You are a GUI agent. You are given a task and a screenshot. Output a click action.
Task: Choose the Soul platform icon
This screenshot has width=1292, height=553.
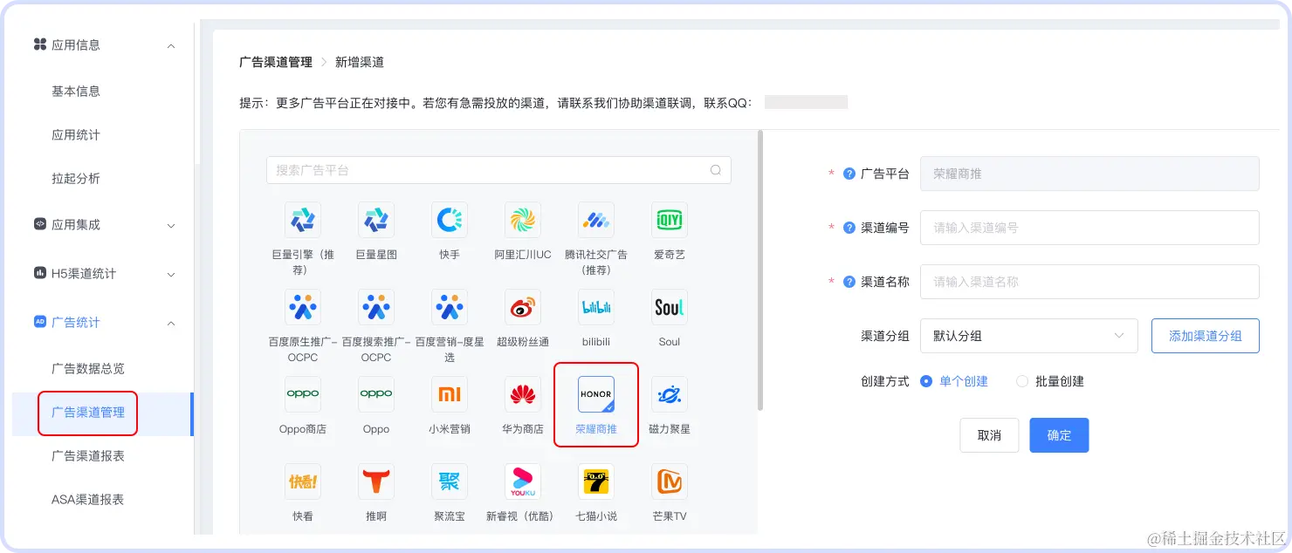pyautogui.click(x=670, y=307)
